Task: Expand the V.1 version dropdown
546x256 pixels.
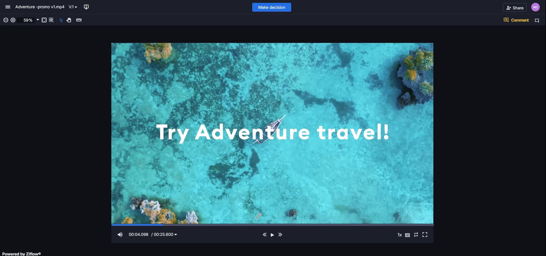Action: point(73,7)
